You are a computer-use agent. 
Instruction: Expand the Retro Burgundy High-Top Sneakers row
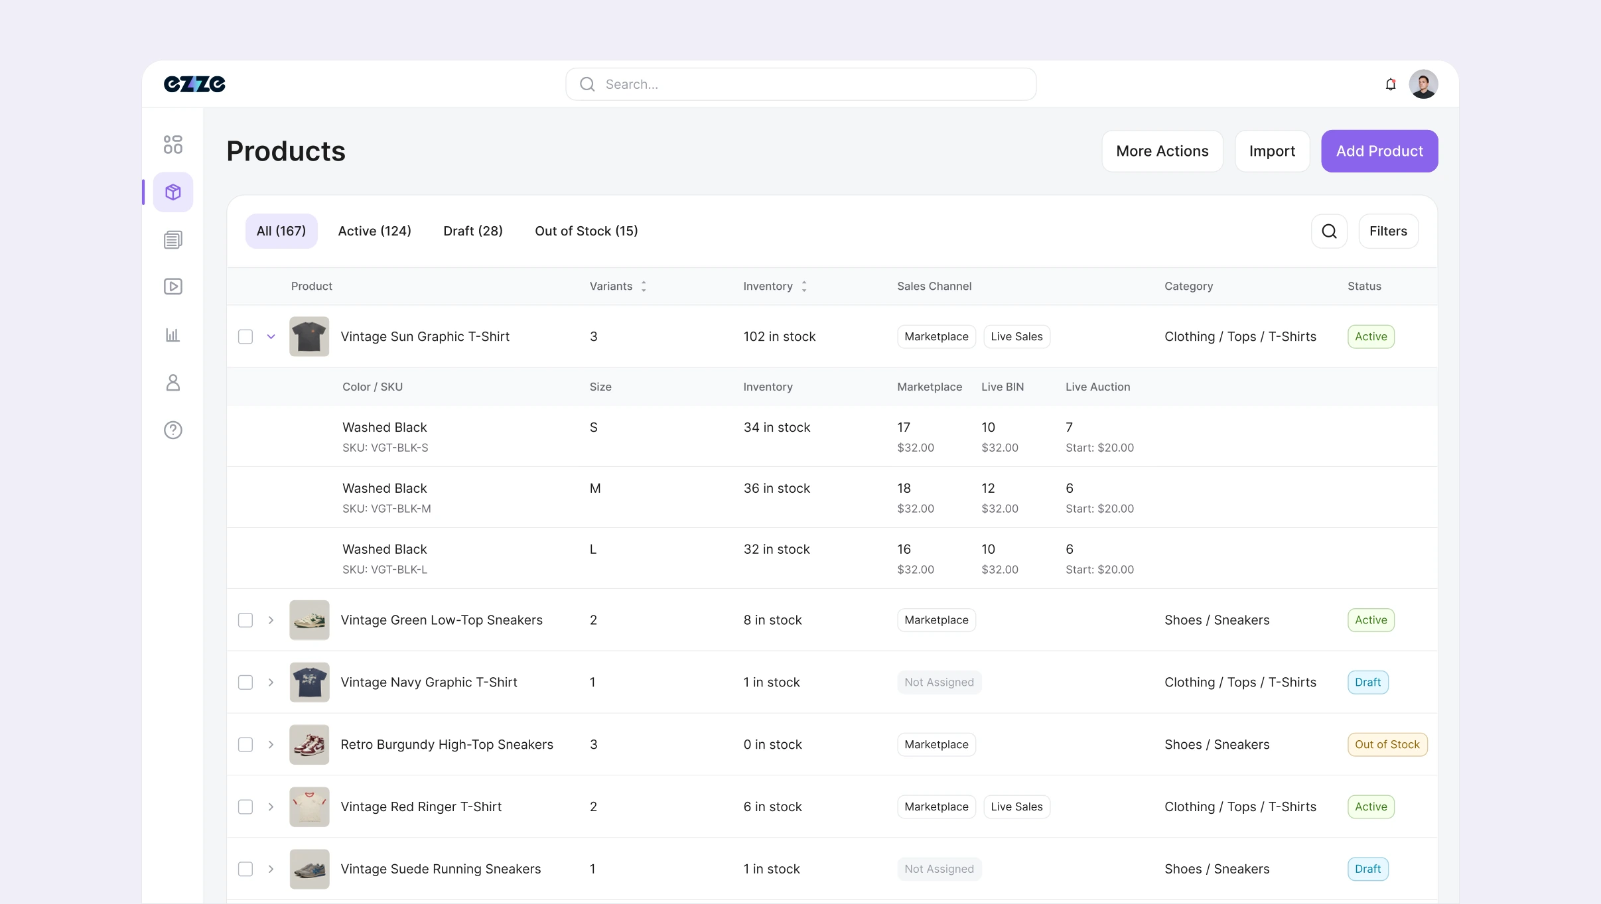point(271,745)
